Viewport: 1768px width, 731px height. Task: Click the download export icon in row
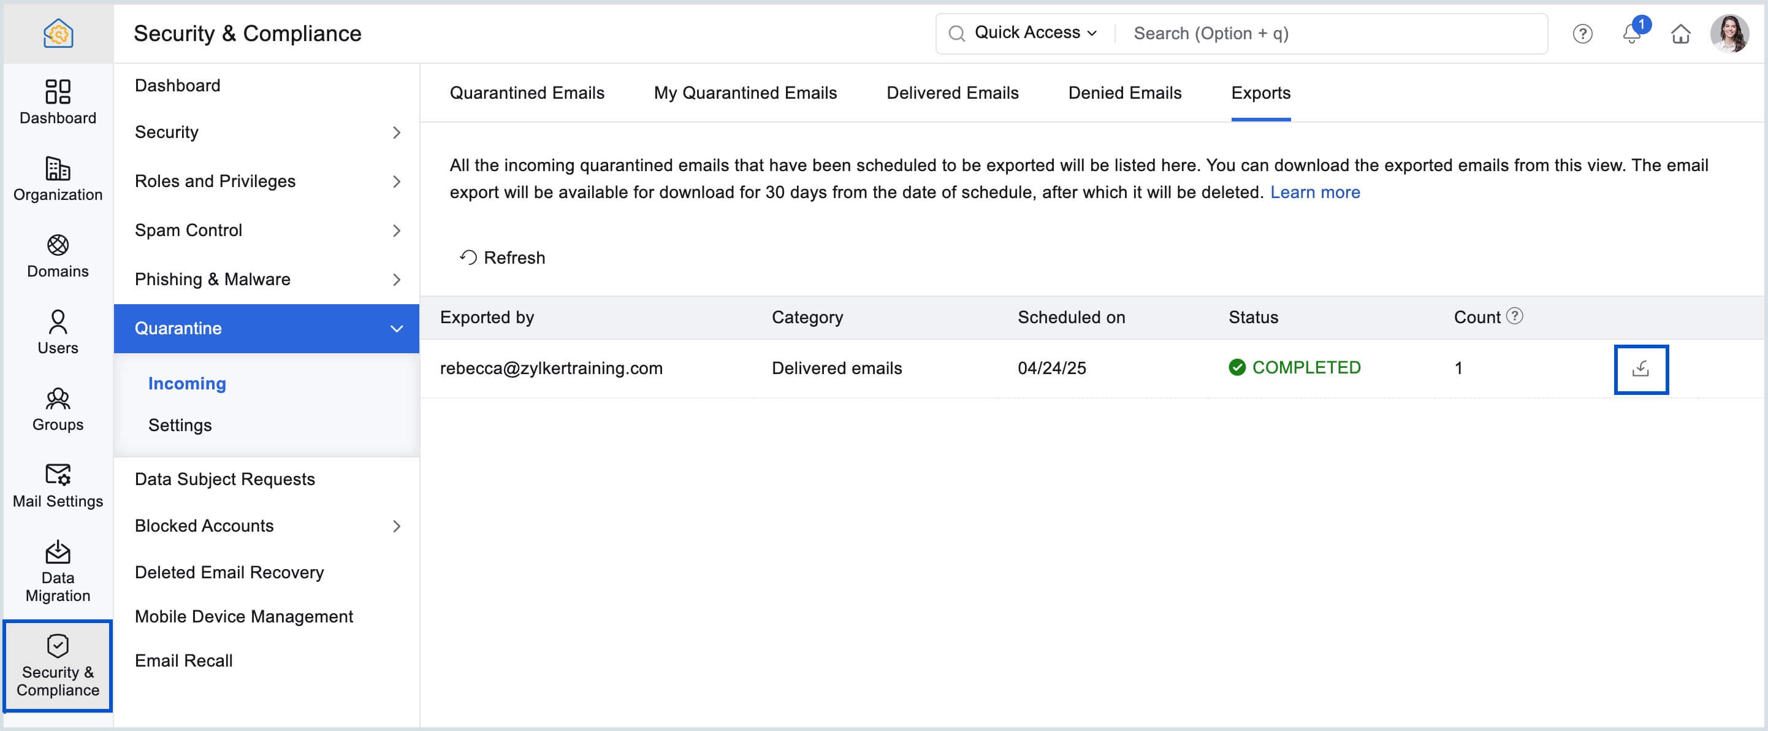pyautogui.click(x=1640, y=369)
